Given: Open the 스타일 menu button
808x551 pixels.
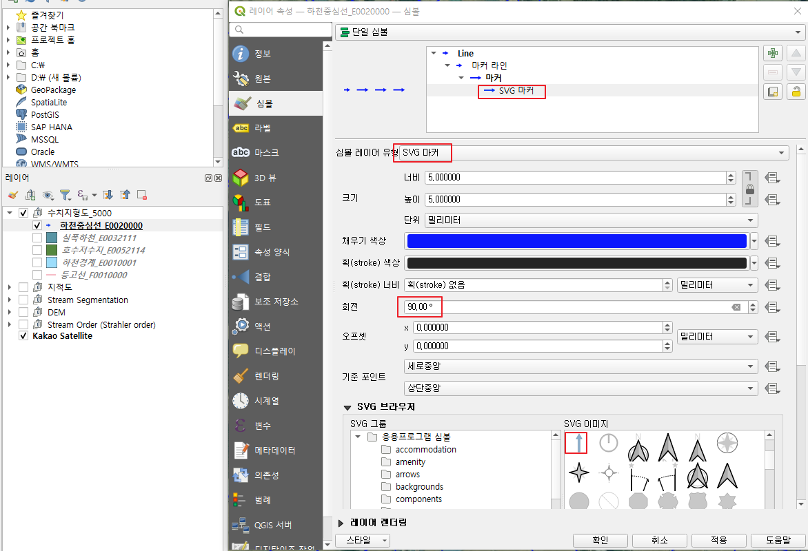Looking at the screenshot, I should click(x=363, y=540).
